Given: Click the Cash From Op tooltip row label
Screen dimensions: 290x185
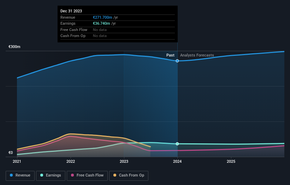Looking at the screenshot, I should [73, 36].
